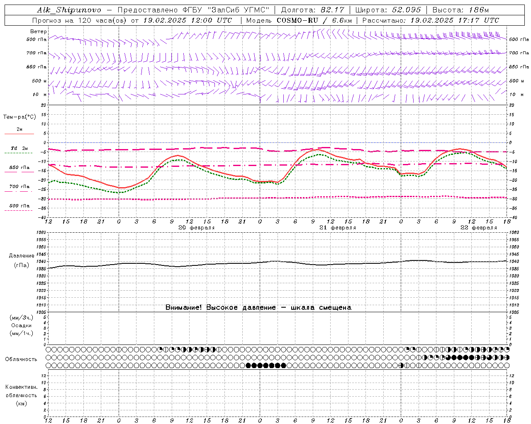Image resolution: width=531 pixels, height=424 pixels.
Task: Click the Ветер wind panel label
Action: (x=38, y=31)
